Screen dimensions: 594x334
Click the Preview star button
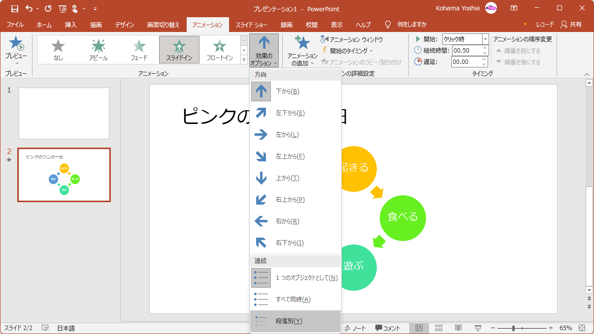tap(16, 49)
